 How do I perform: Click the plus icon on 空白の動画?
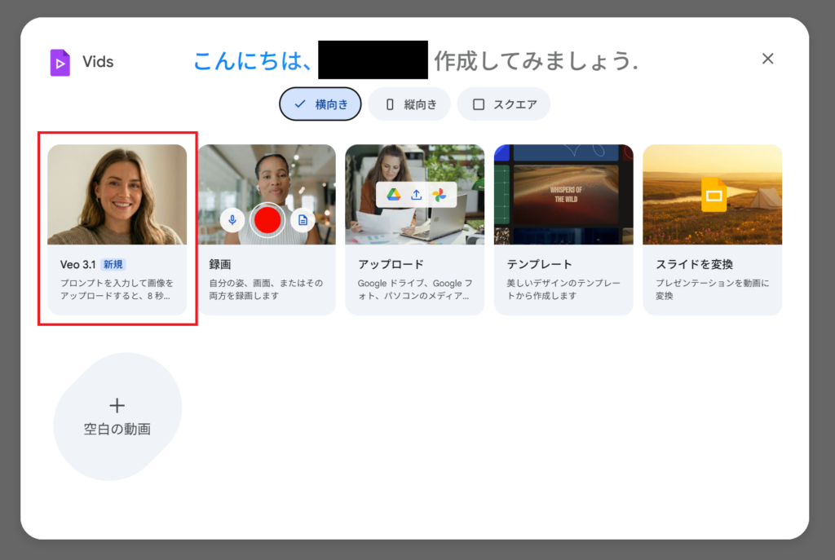point(117,404)
